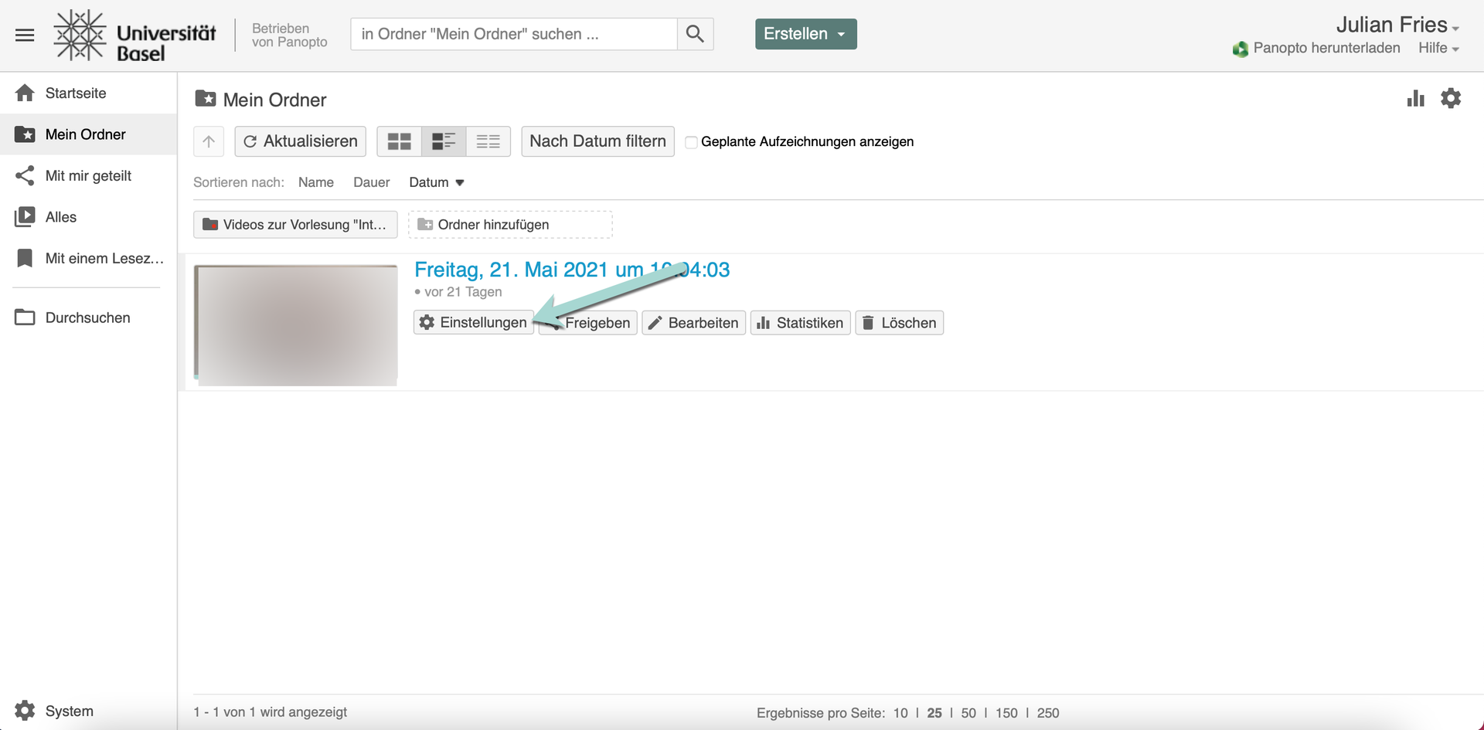Switch to grid view layout

tap(399, 141)
